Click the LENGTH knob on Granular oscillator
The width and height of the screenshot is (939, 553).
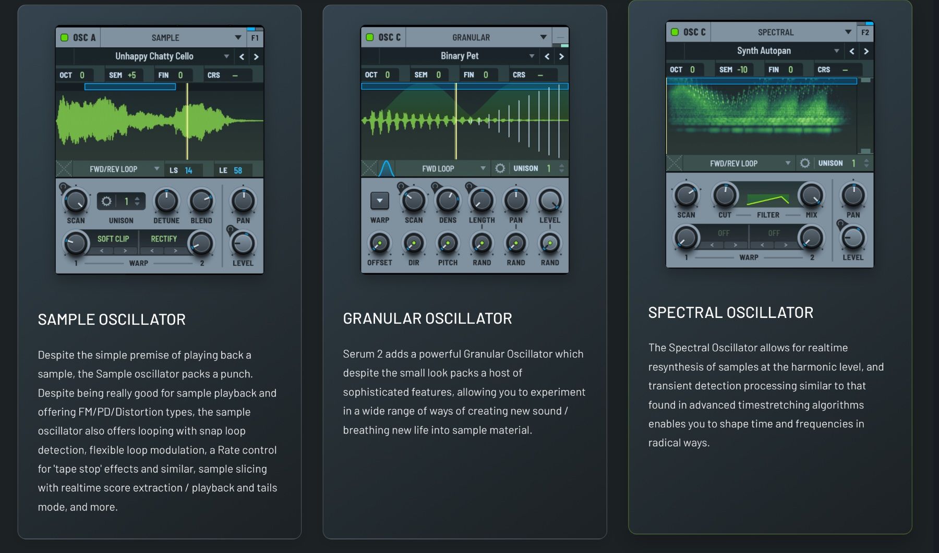point(481,200)
